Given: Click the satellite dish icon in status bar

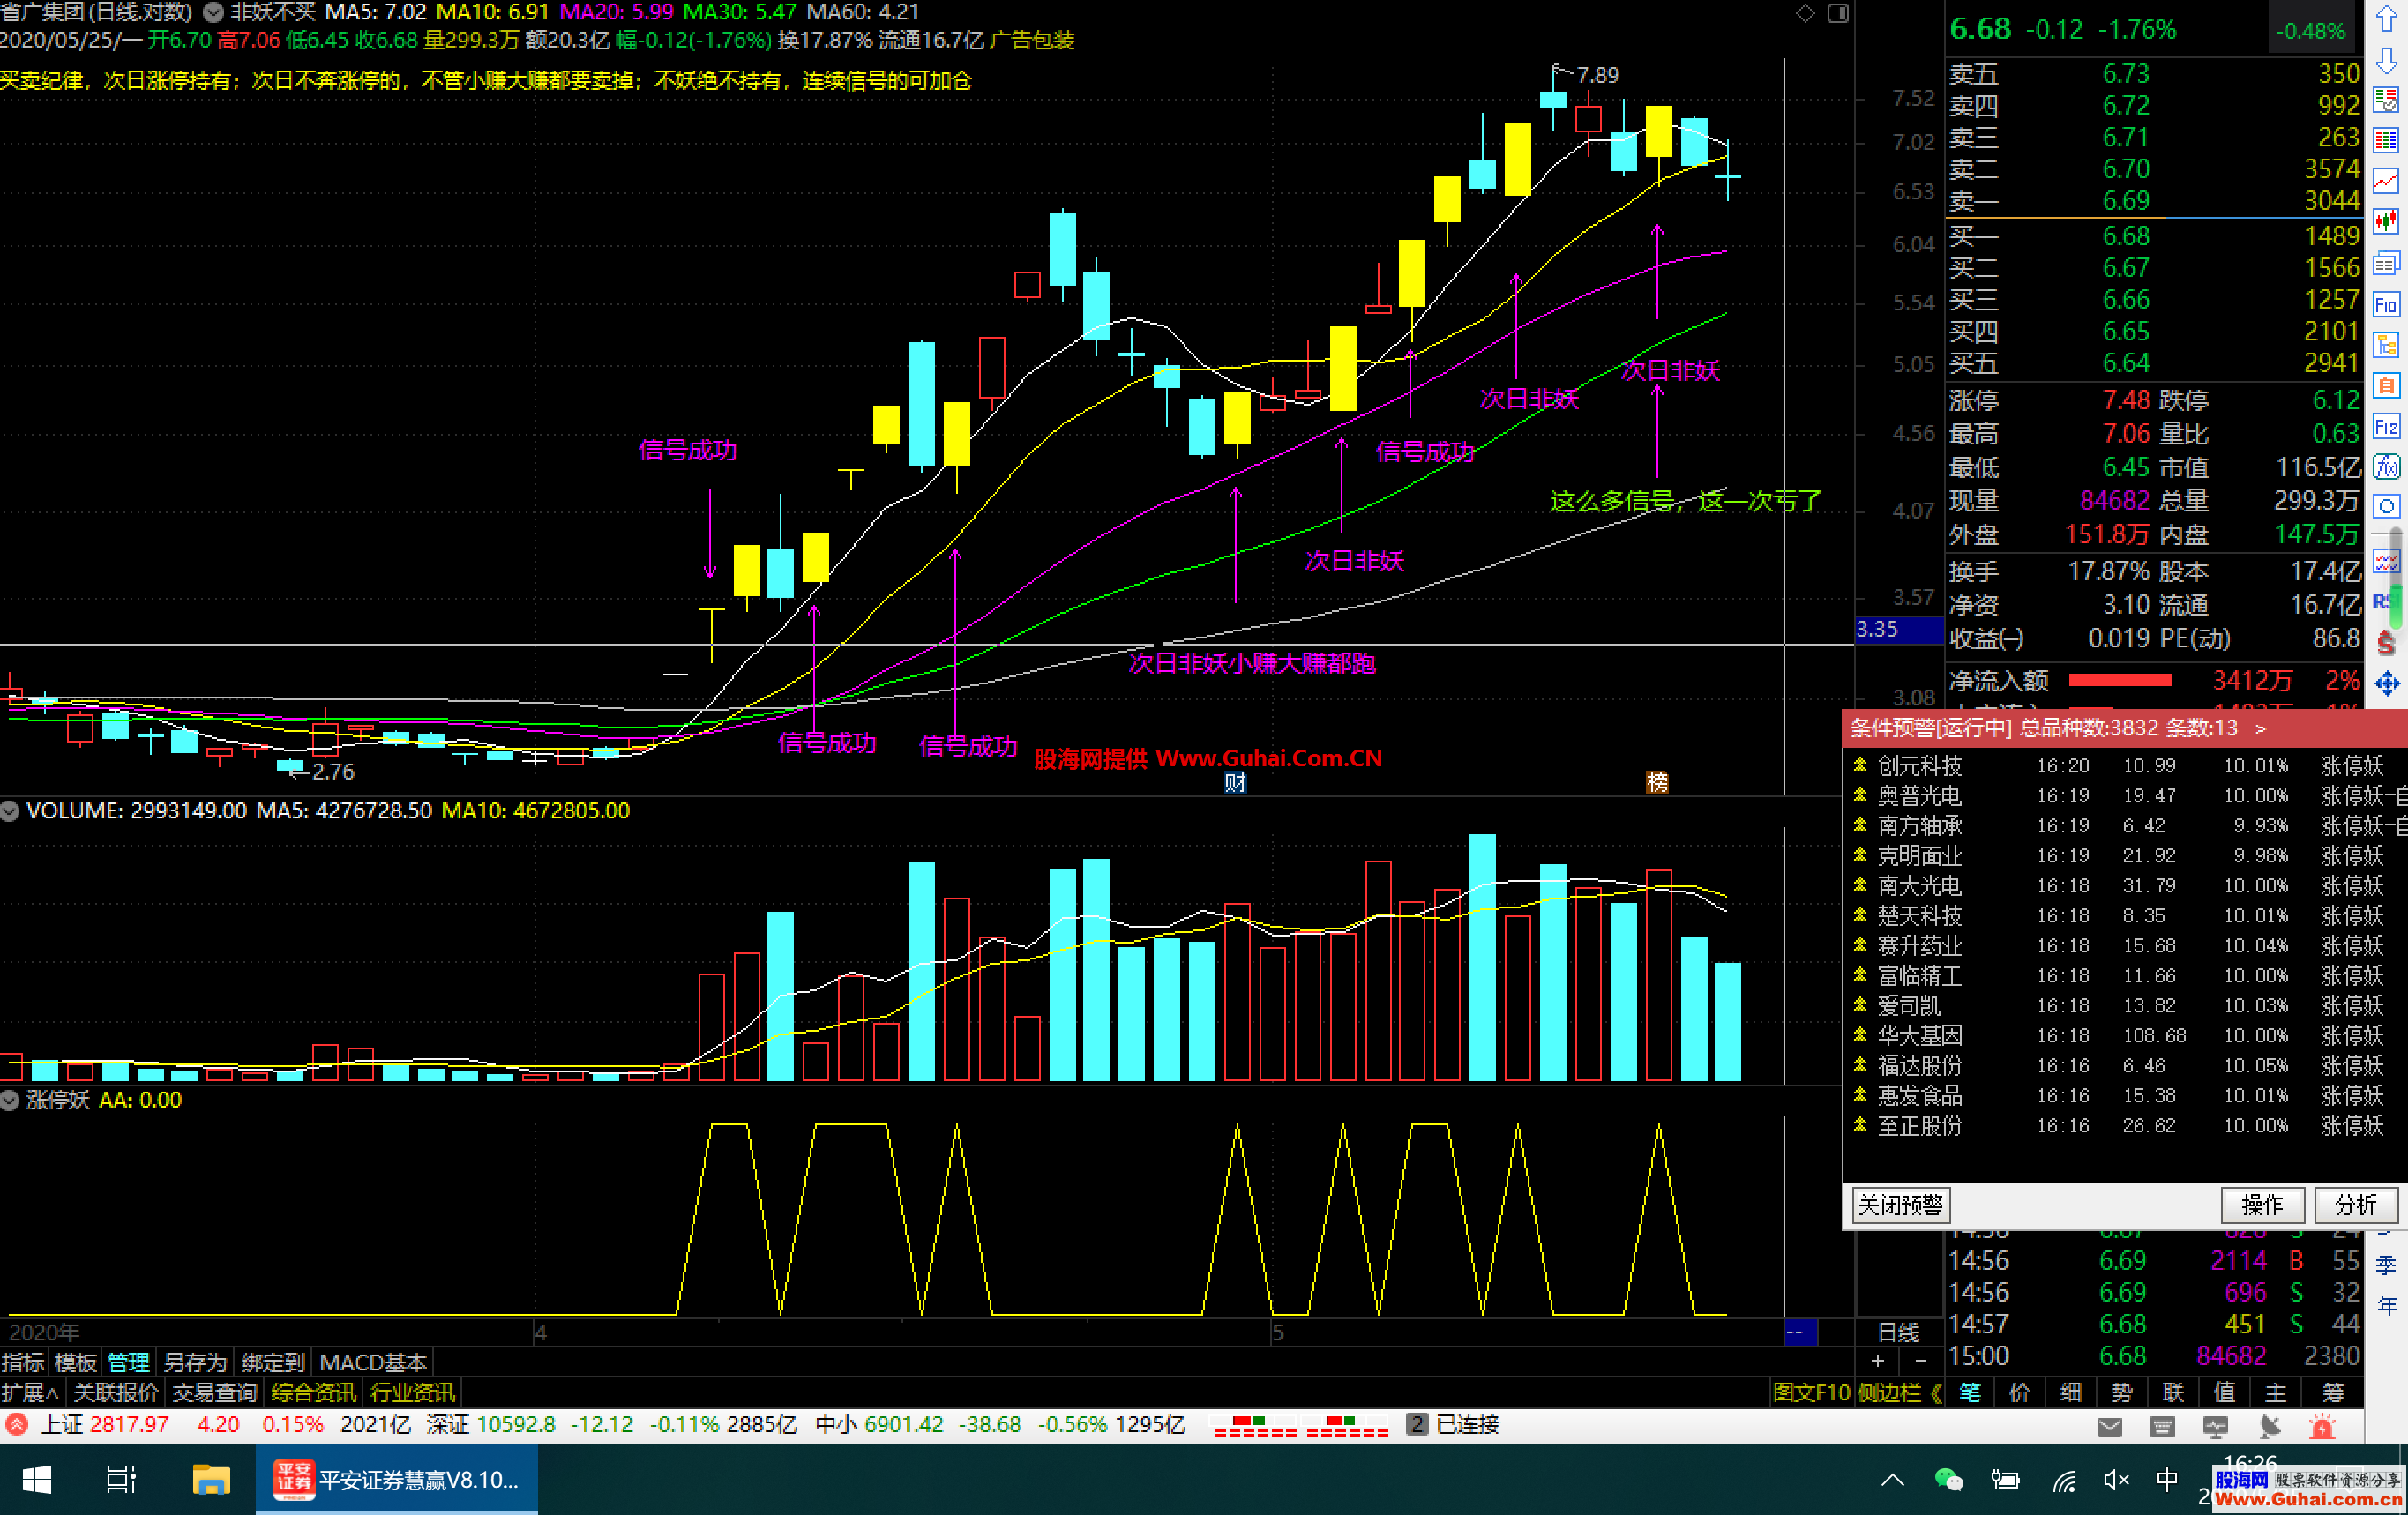Looking at the screenshot, I should pyautogui.click(x=2269, y=1427).
